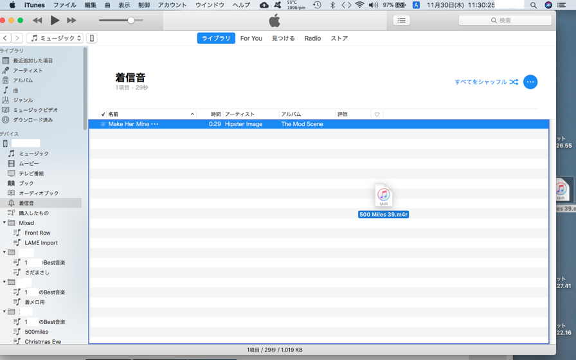Adjust the volume slider knob
Screen dimensions: 576x360
pyautogui.click(x=130, y=21)
